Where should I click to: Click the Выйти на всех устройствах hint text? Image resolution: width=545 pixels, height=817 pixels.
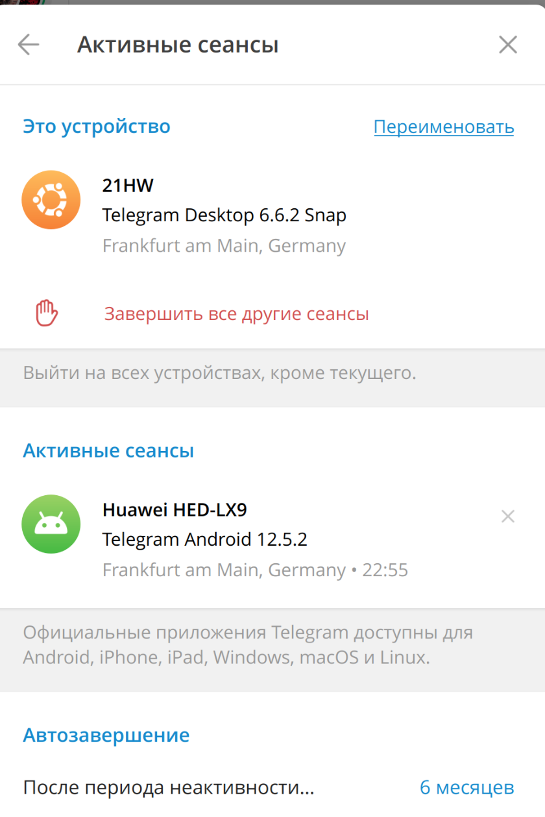219,374
